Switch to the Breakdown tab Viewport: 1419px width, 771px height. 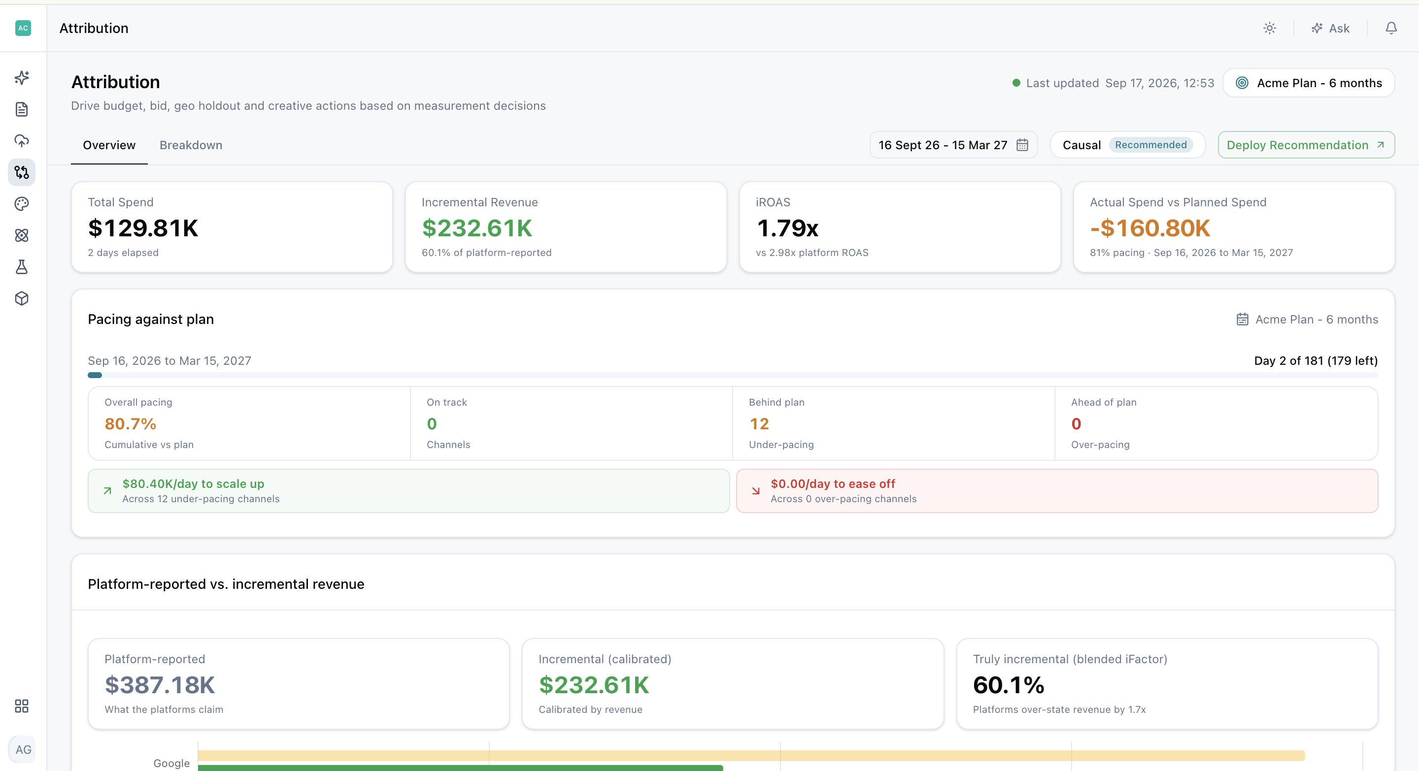[191, 145]
